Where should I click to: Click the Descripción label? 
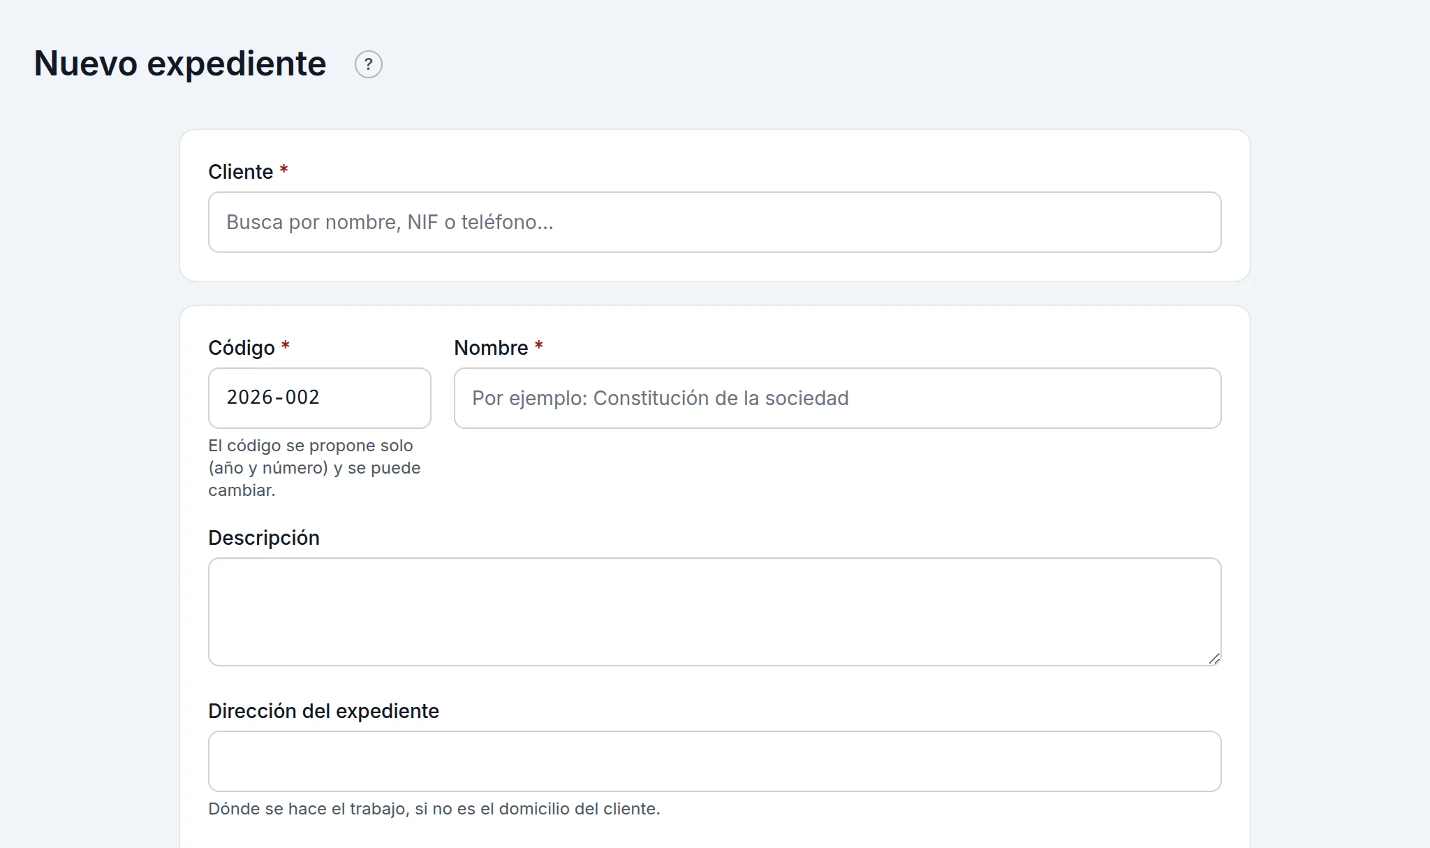[x=264, y=538]
